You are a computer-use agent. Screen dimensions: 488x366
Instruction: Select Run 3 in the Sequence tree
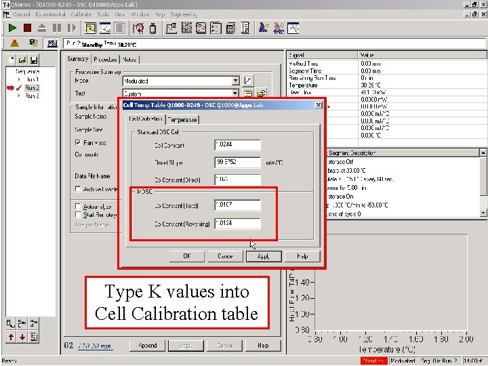(32, 96)
